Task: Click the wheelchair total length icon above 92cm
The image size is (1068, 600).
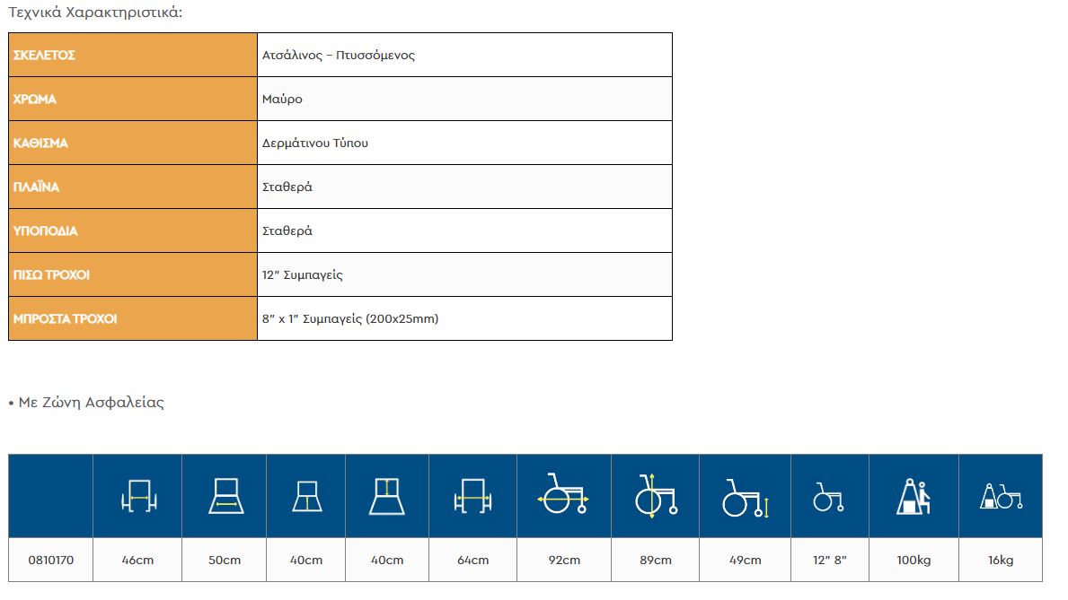Action: [563, 494]
